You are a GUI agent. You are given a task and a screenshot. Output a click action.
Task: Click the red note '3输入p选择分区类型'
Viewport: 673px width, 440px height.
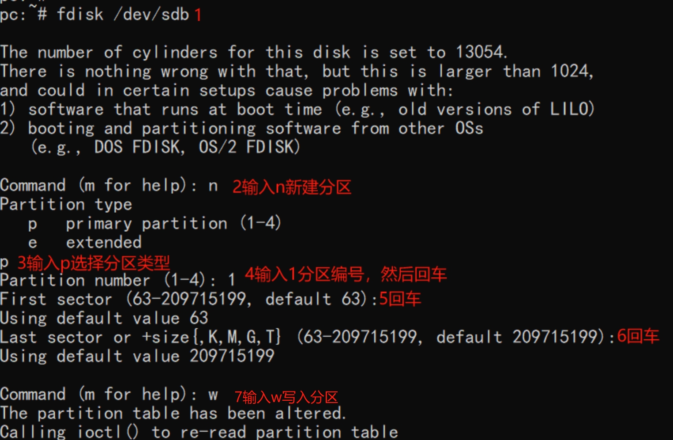tap(94, 263)
